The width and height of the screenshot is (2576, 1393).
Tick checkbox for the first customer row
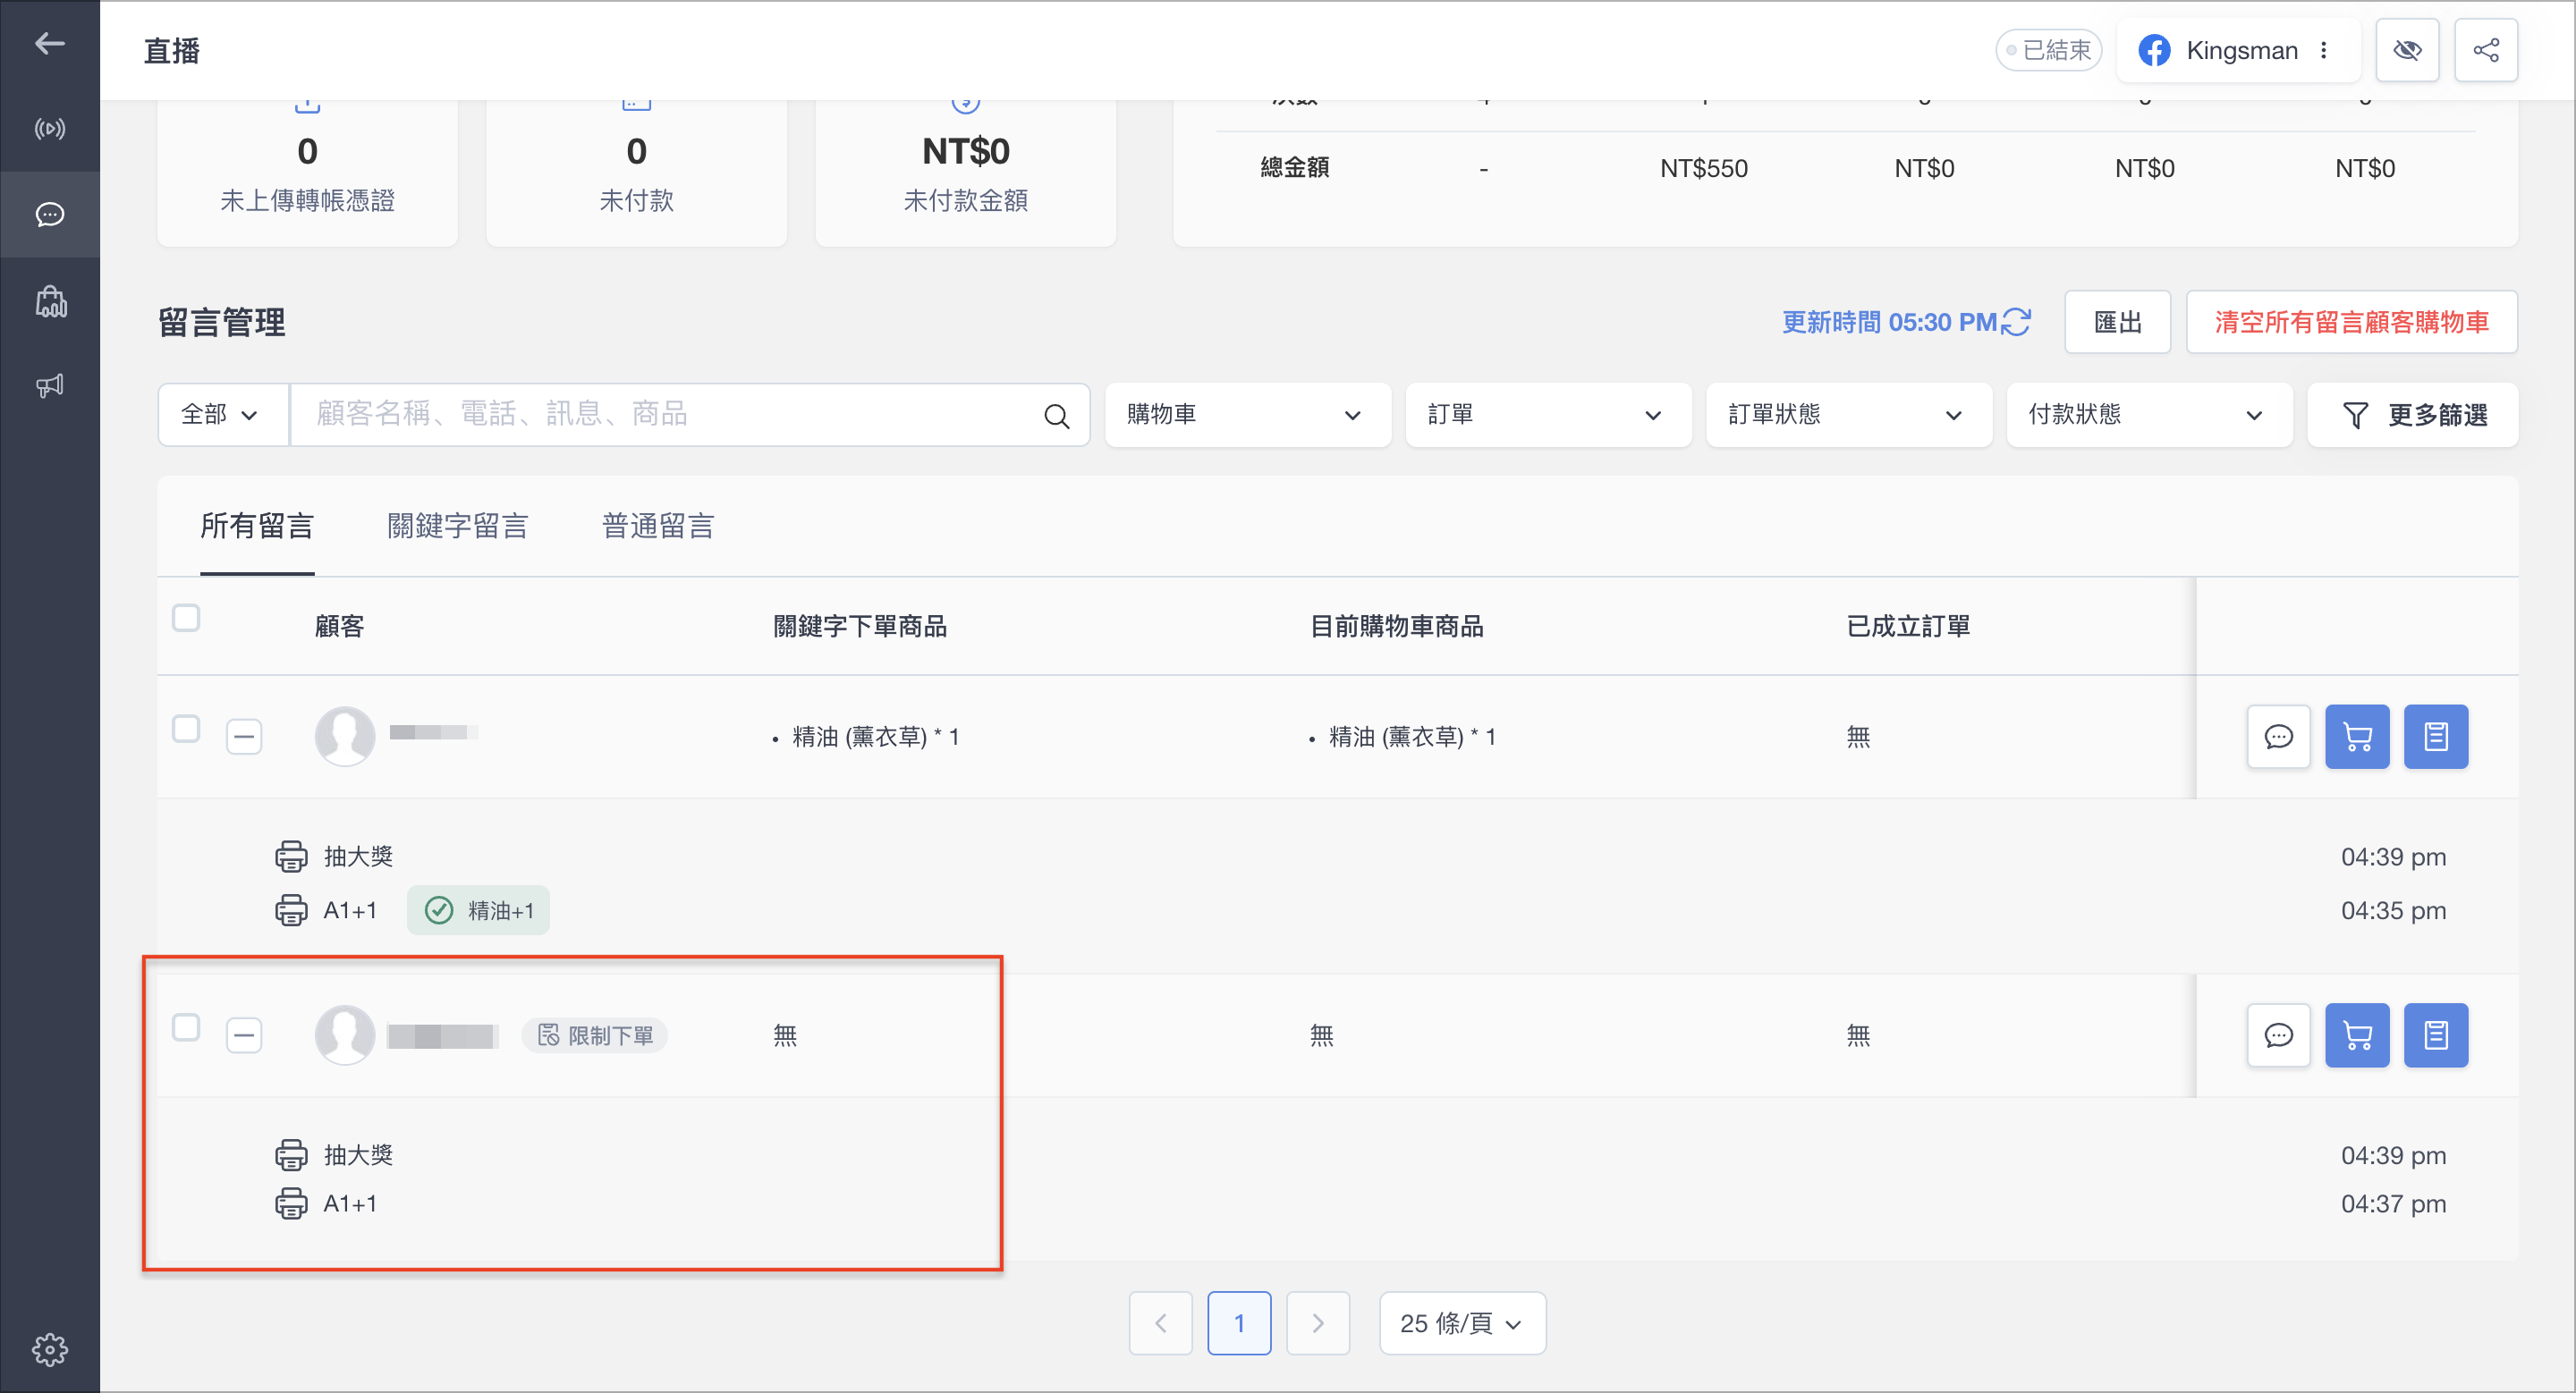click(186, 730)
